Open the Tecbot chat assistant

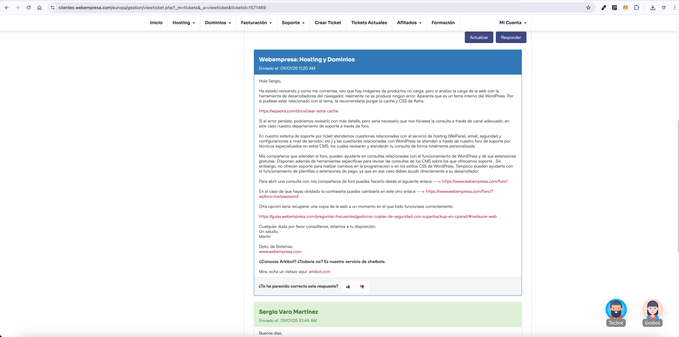click(616, 313)
